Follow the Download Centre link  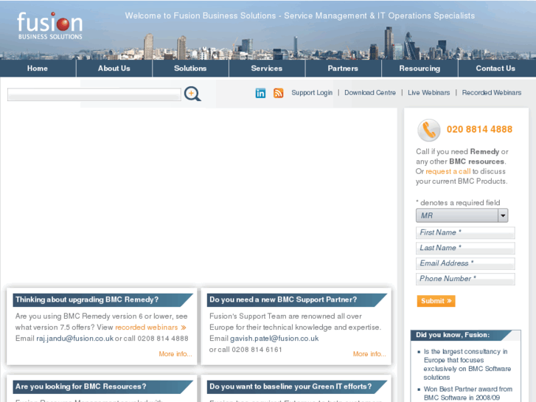click(x=370, y=93)
